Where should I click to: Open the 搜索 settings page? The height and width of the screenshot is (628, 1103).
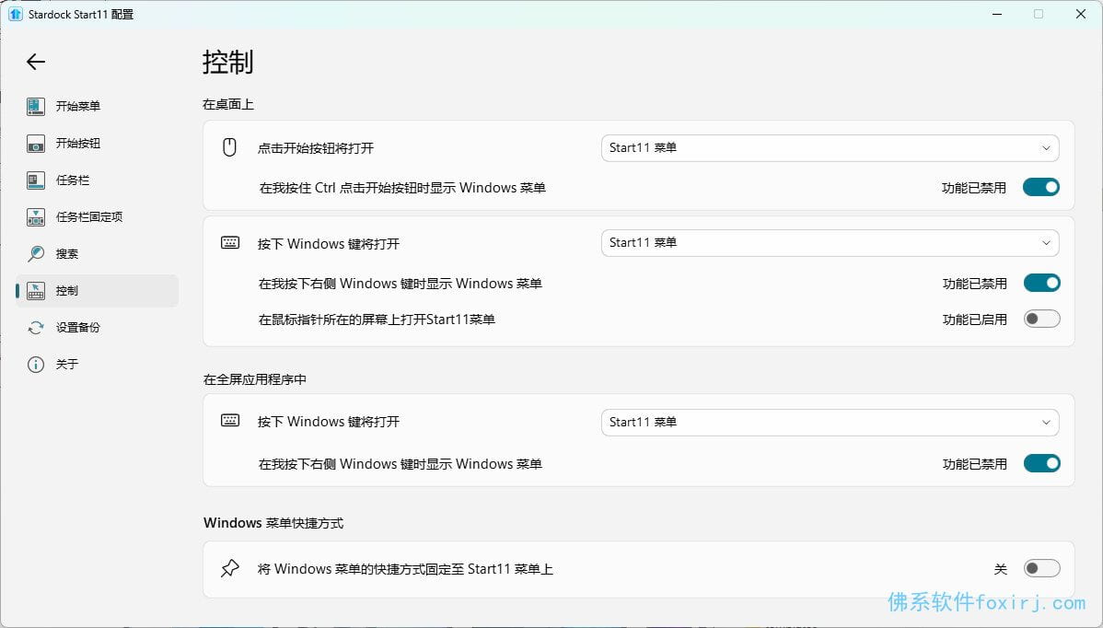97,254
